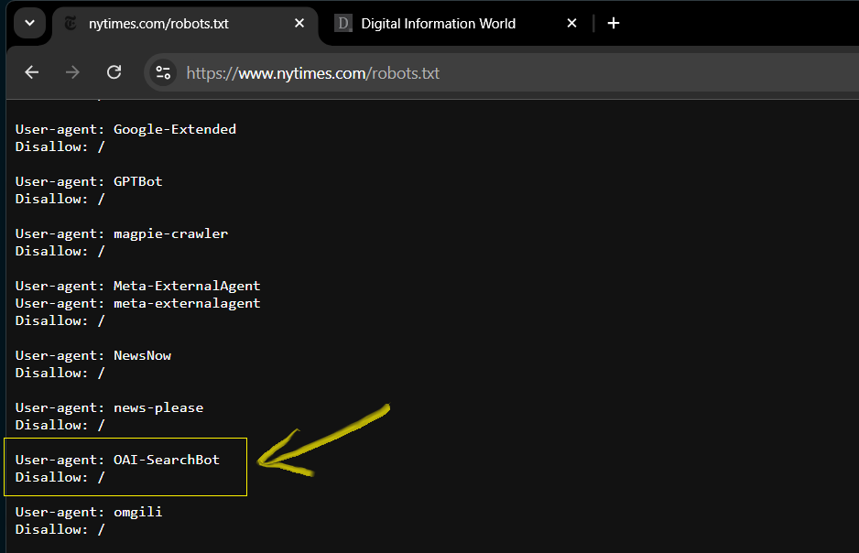Reload the robots.txt page
Screen dimensions: 859x553
114,72
